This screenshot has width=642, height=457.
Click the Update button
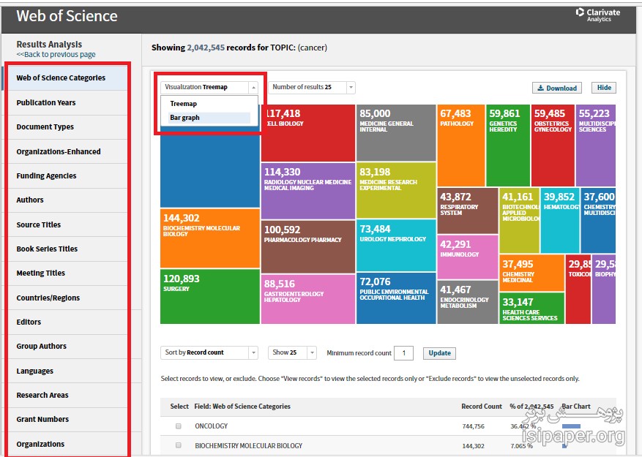(x=439, y=353)
